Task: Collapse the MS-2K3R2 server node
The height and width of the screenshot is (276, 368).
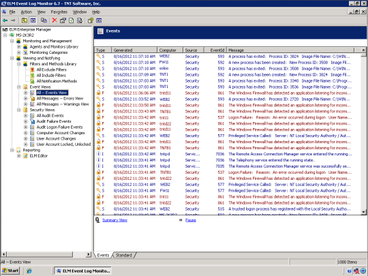Action: [5, 35]
